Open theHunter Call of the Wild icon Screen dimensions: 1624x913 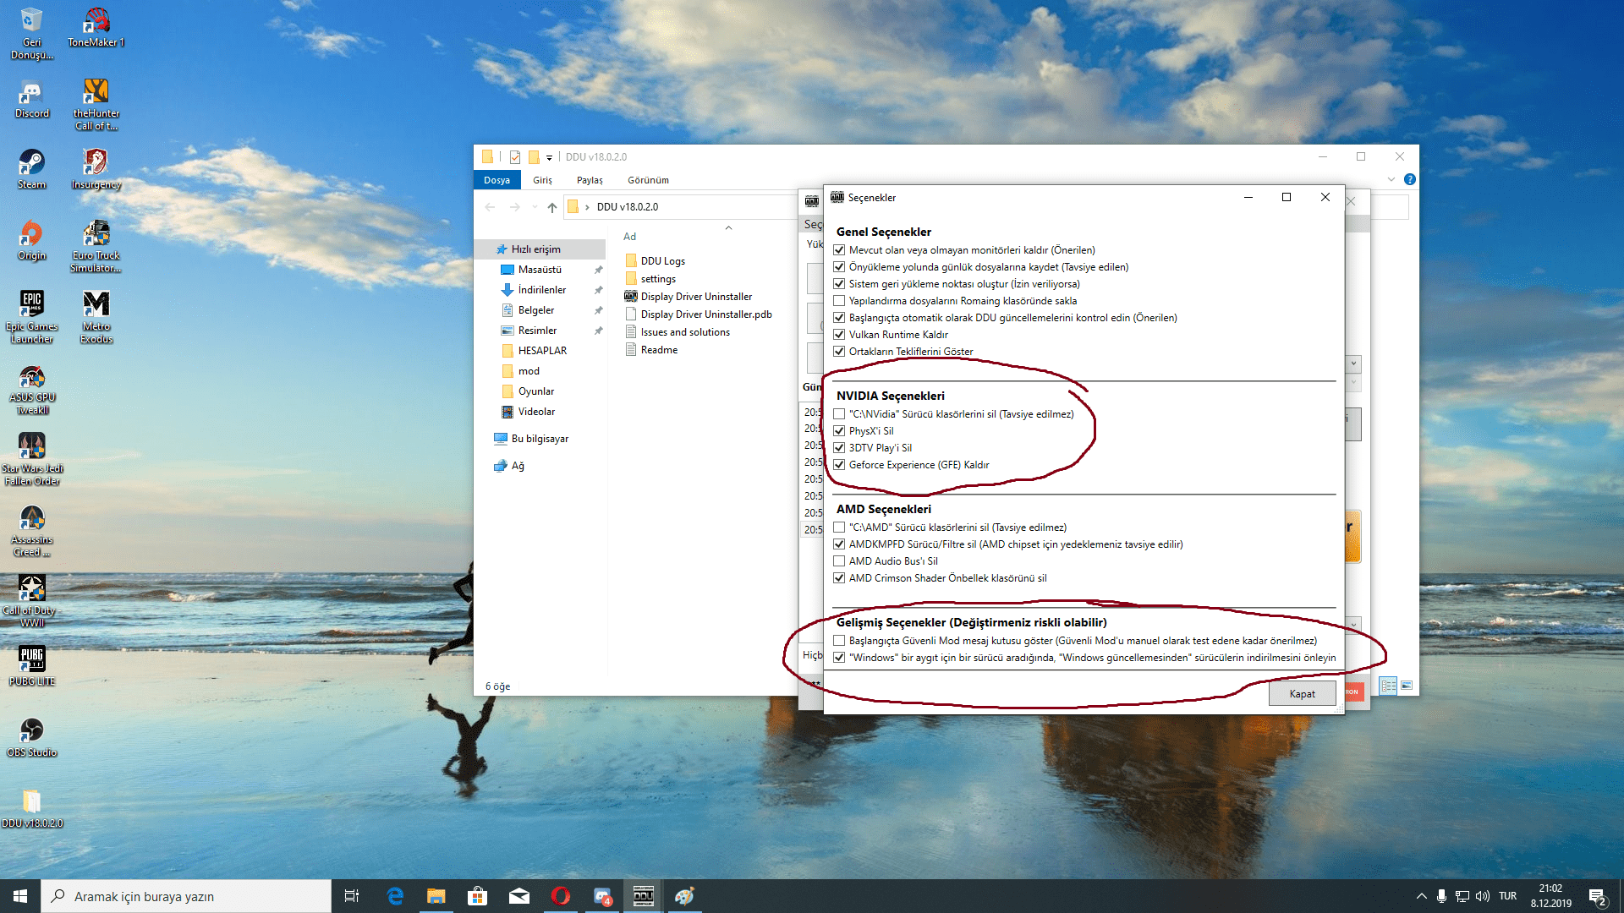coord(96,104)
